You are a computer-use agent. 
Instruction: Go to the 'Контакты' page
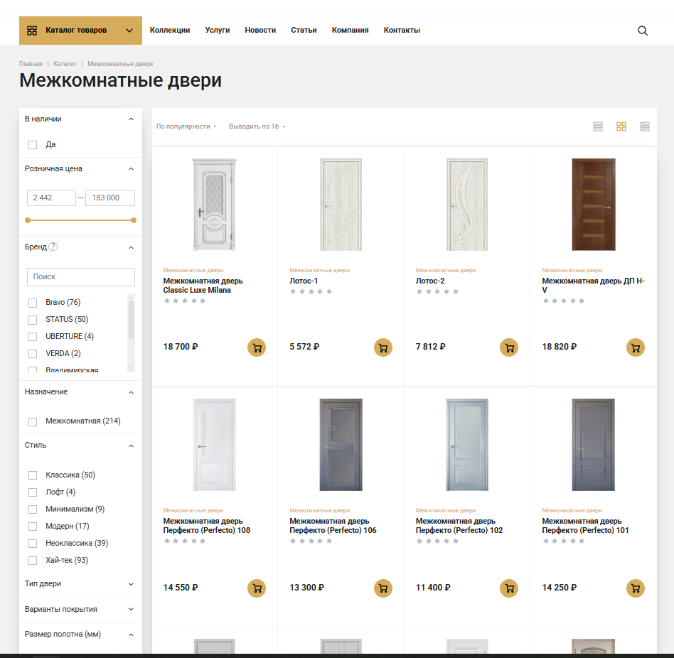[x=402, y=31]
